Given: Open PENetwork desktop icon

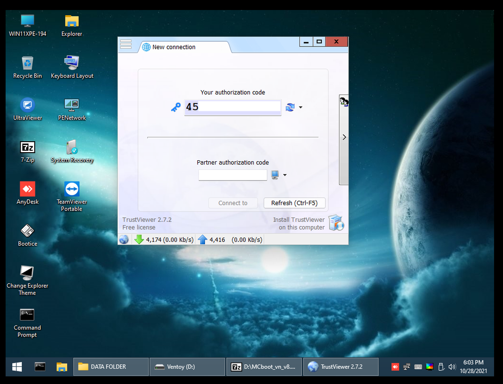Looking at the screenshot, I should (x=72, y=109).
